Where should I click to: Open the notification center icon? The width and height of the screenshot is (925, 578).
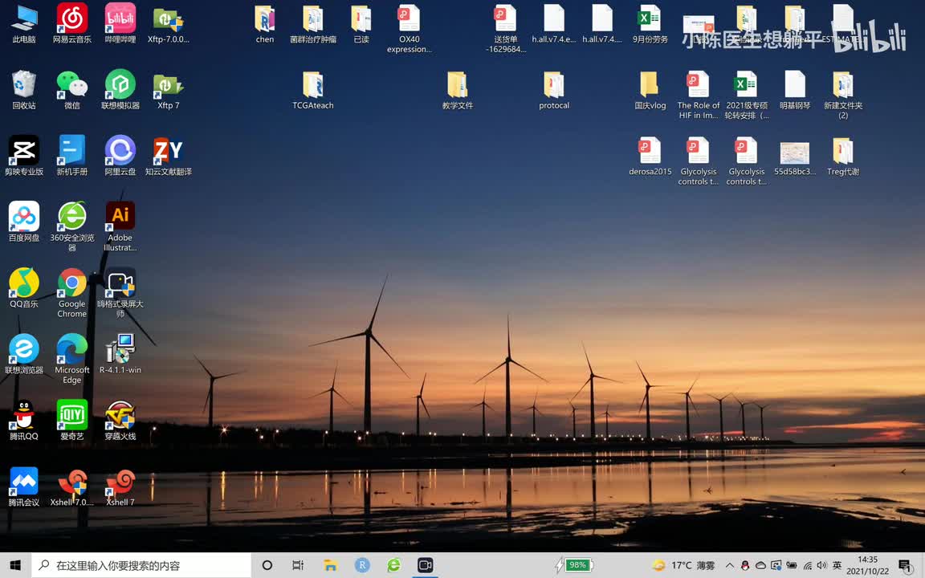[x=905, y=565]
